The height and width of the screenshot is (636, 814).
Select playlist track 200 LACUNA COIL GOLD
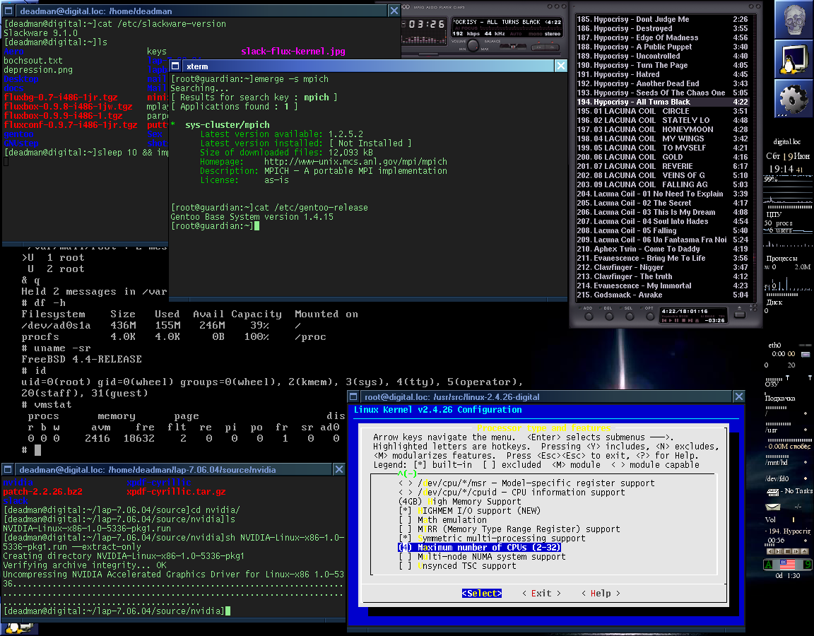pyautogui.click(x=662, y=157)
